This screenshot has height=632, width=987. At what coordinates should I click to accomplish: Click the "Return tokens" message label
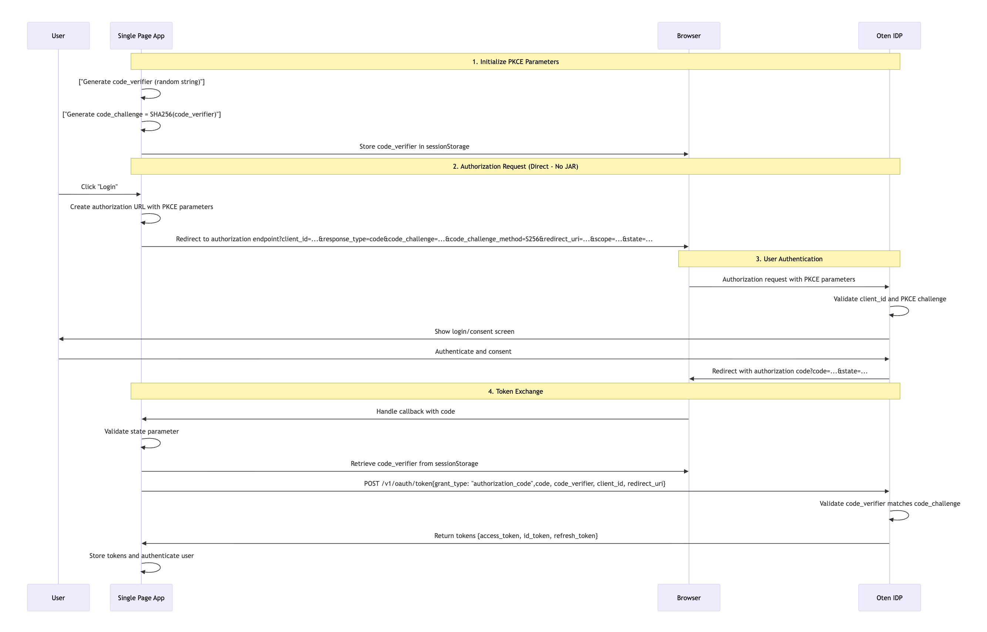pos(516,535)
